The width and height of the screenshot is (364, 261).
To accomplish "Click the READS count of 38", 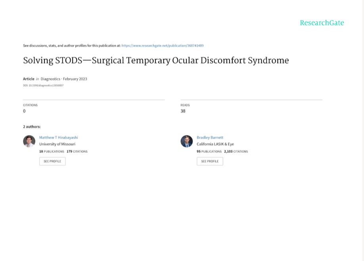I will point(183,111).
